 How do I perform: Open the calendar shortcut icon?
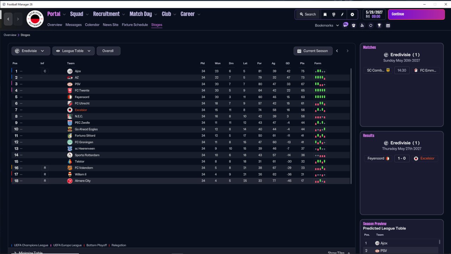click(388, 25)
